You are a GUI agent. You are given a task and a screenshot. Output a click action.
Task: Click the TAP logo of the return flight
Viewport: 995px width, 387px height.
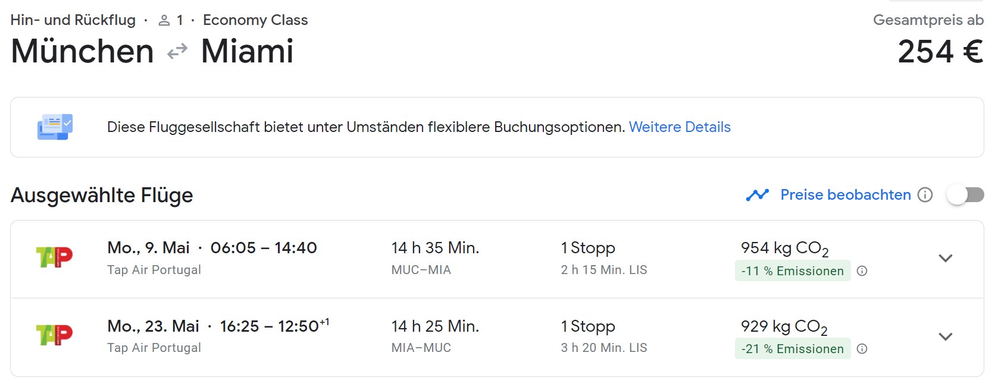54,335
